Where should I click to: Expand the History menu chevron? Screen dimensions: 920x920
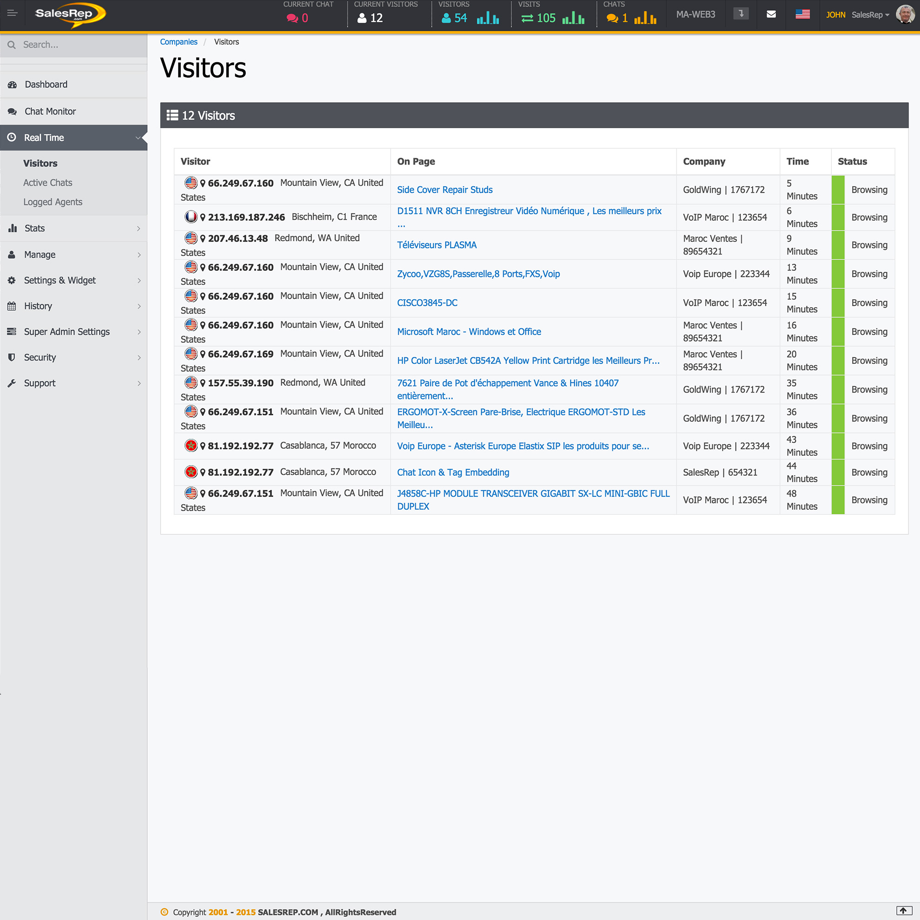(139, 306)
